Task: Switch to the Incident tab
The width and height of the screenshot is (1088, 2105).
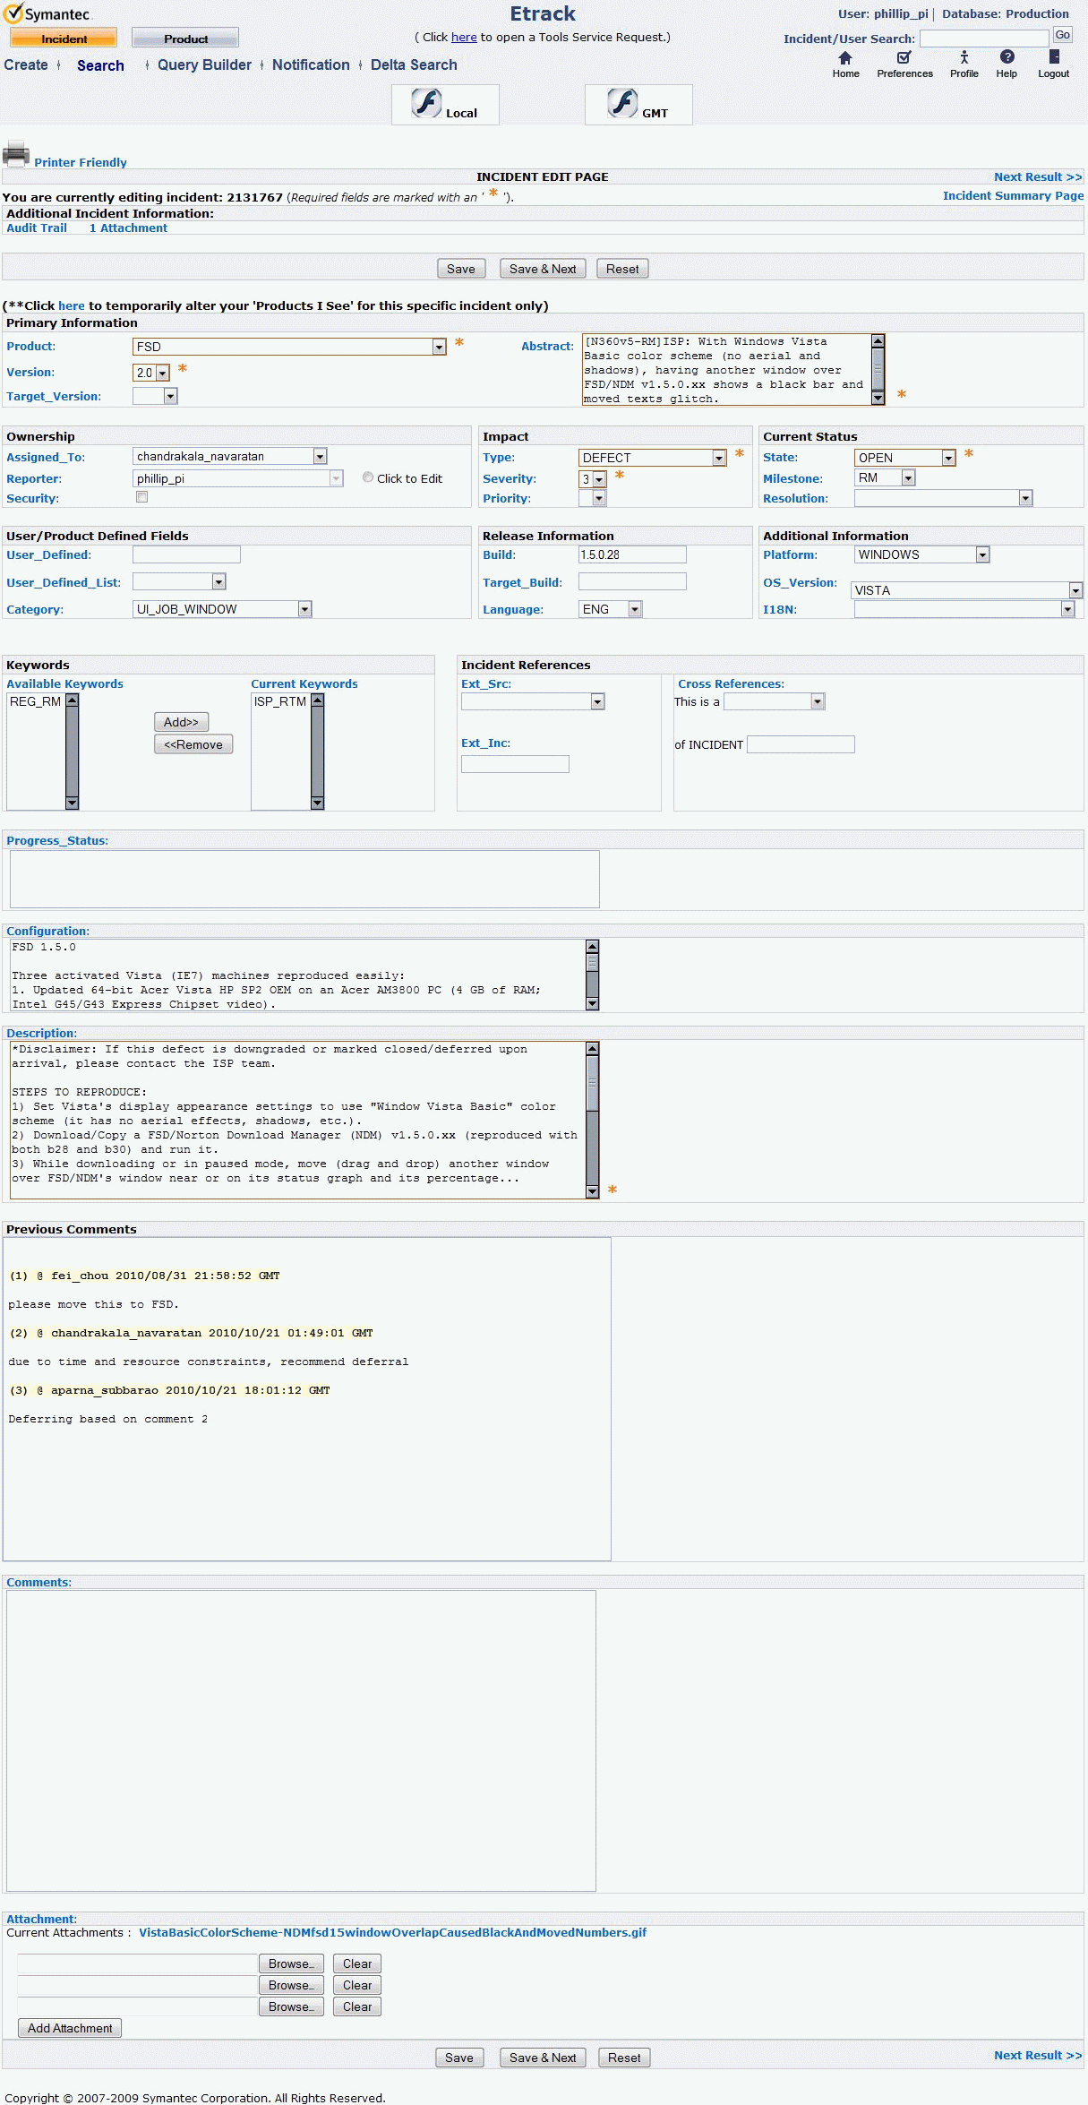Action: pyautogui.click(x=64, y=39)
